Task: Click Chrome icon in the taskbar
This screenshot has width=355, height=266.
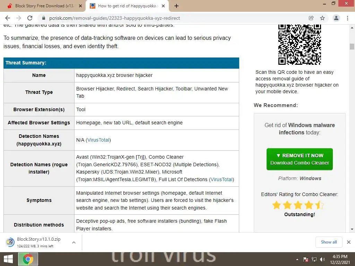Action: point(28,259)
